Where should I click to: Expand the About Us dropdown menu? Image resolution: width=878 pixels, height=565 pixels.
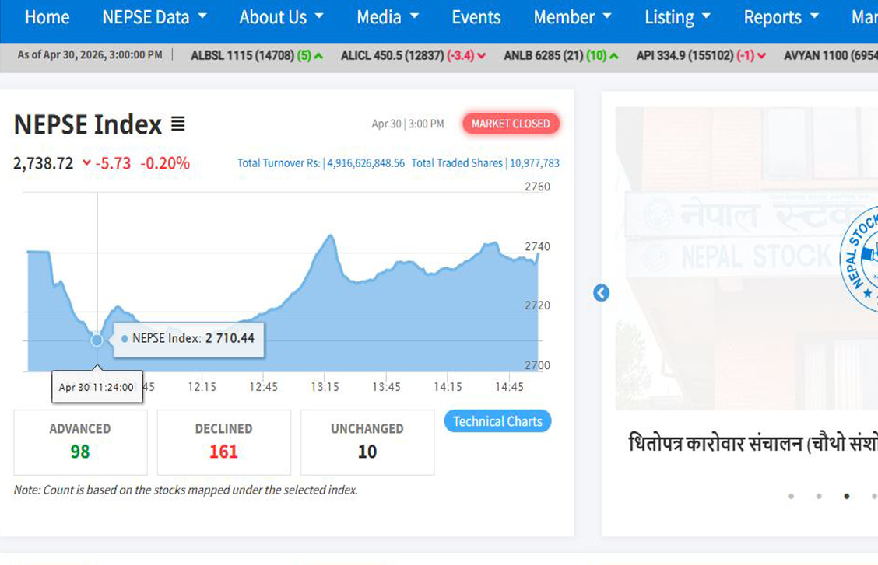[281, 17]
